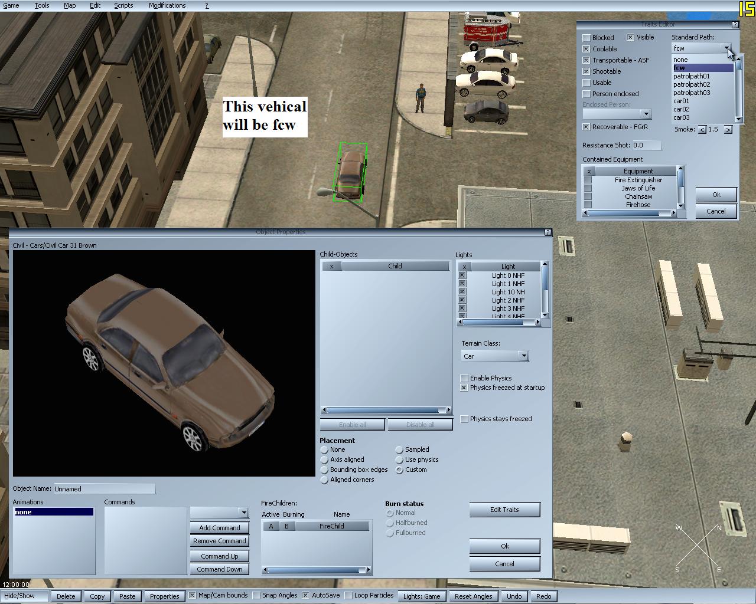The image size is (756, 604).
Task: Click the Traits Editor help question mark
Action: point(735,25)
